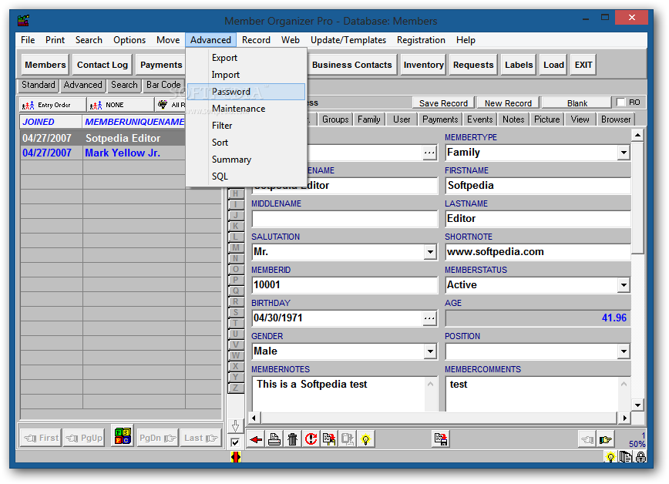The image size is (669, 484).
Task: Open the Update/Templates menu
Action: pyautogui.click(x=348, y=40)
